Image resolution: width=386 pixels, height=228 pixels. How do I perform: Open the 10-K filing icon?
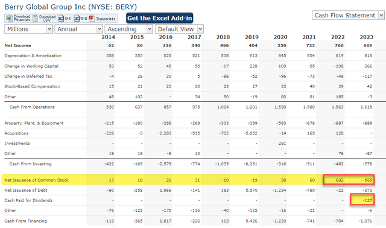click(x=60, y=19)
